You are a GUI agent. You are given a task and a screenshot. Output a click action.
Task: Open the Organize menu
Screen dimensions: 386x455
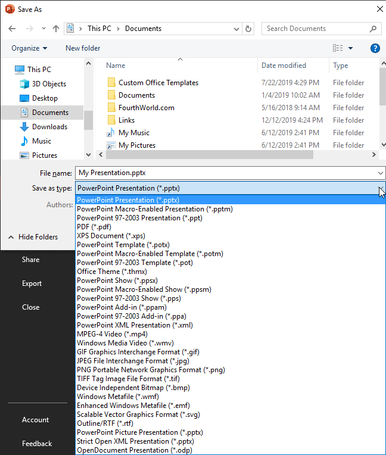[29, 48]
